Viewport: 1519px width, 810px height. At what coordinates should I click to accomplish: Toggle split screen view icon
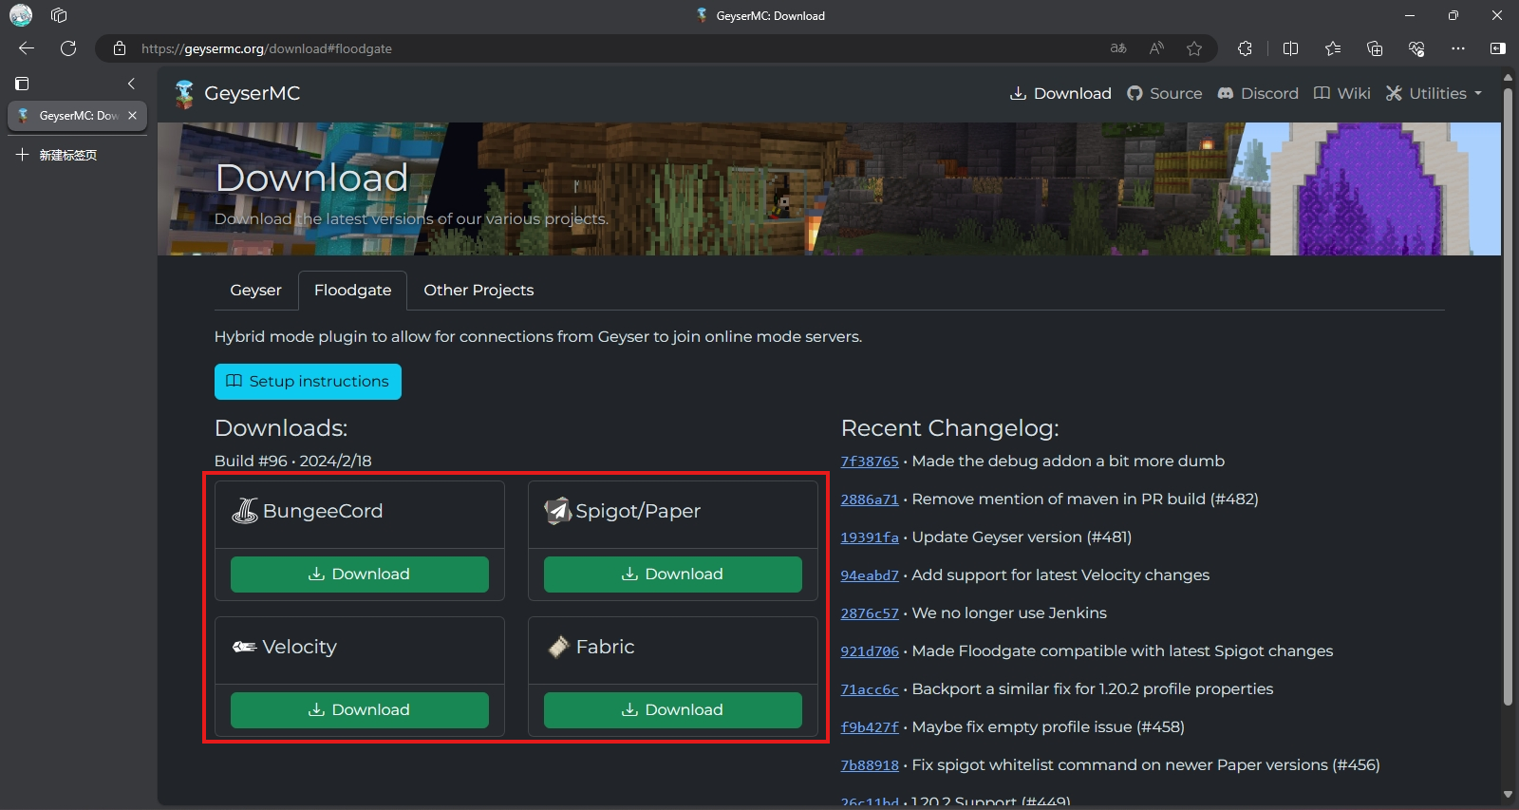click(1290, 48)
